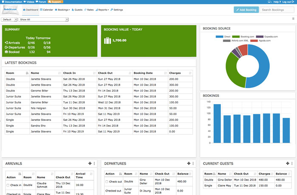Sort Latest Bookings by Room column arrows
The image size is (297, 195).
27,73
